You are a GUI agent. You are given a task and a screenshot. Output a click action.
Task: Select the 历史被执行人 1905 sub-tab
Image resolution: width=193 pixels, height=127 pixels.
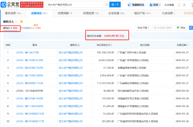click(31, 28)
